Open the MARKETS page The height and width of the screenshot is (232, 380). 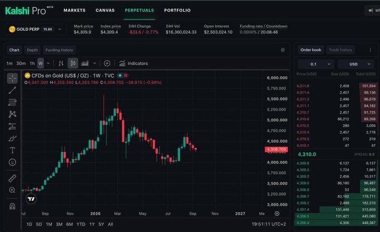point(74,11)
